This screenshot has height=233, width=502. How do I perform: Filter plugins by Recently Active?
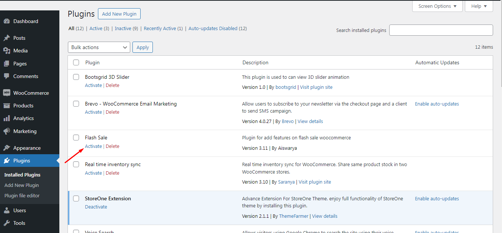pos(160,28)
